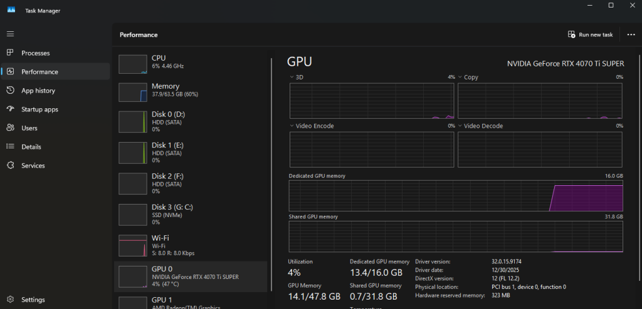Select the App history icon in sidebar

10,91
